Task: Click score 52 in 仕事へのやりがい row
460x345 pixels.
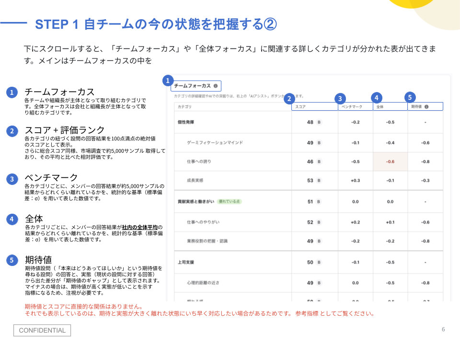Action: 310,222
